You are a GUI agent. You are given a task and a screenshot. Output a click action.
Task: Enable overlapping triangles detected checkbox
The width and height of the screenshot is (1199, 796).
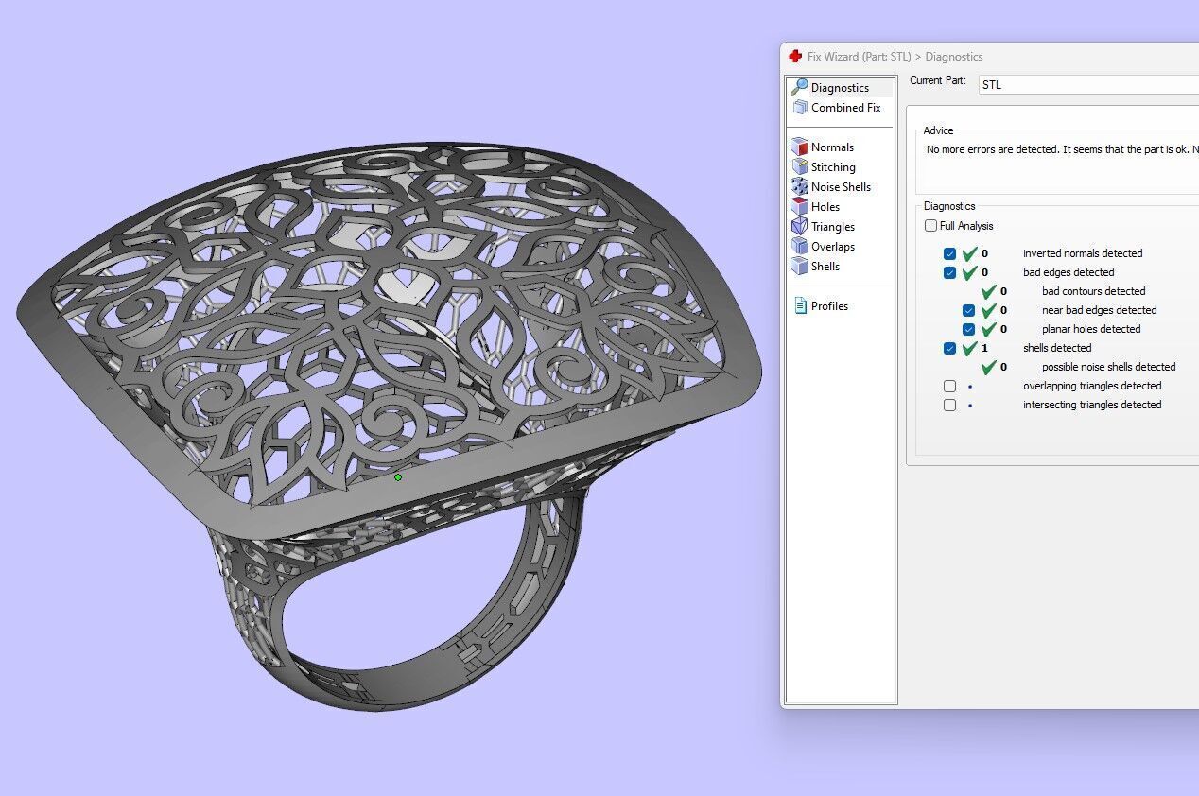tap(950, 387)
